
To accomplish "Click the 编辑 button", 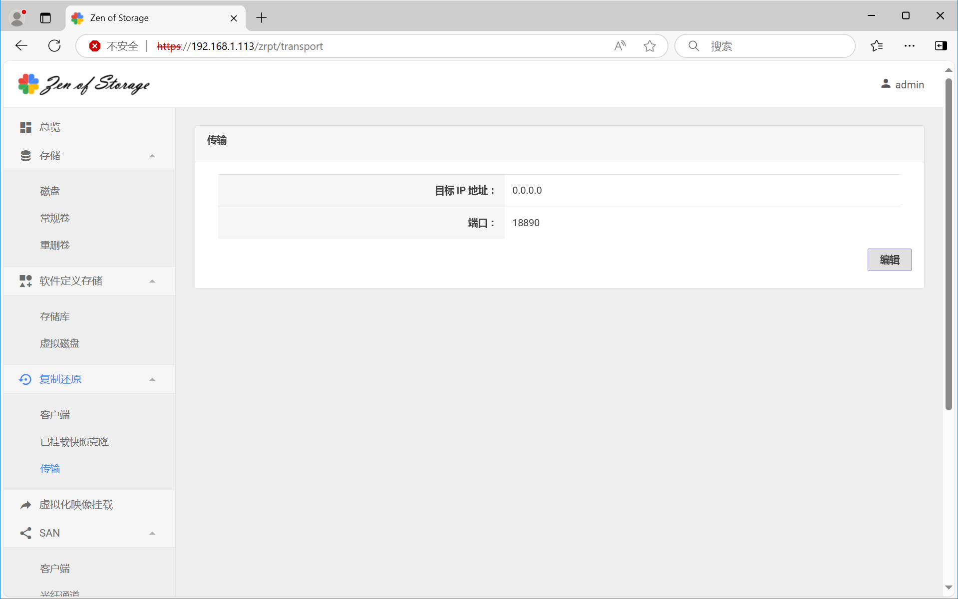I will (x=889, y=260).
